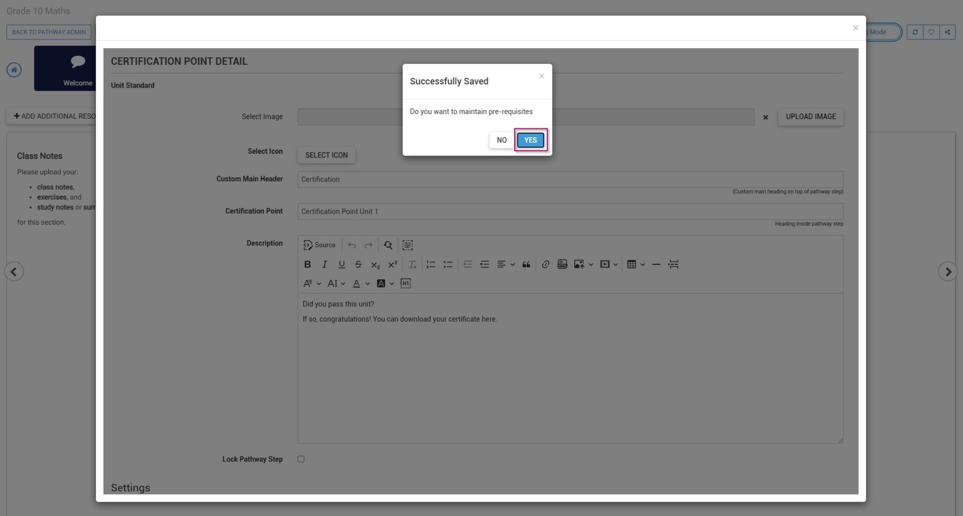Viewport: 963px width, 516px height.
Task: Close the Certification Point Detail modal
Action: click(x=855, y=28)
